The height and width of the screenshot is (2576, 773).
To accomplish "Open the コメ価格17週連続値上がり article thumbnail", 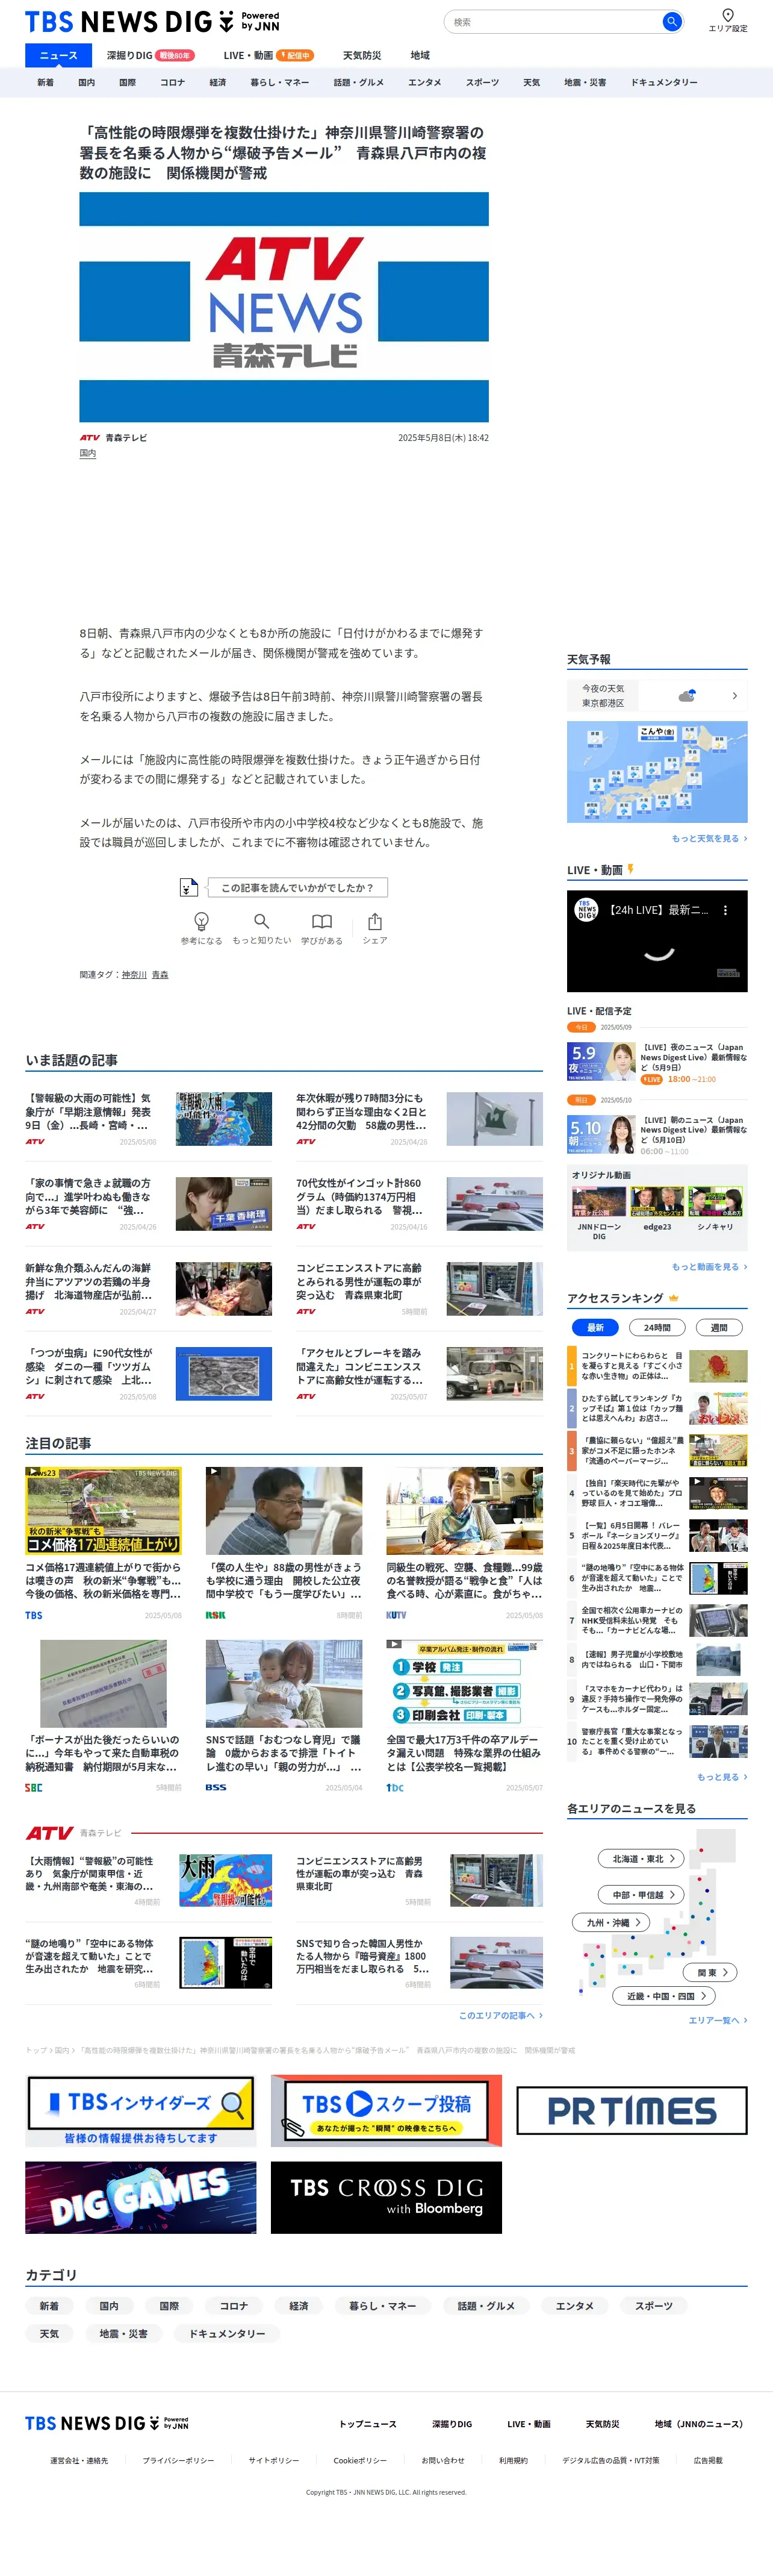I will point(104,1511).
